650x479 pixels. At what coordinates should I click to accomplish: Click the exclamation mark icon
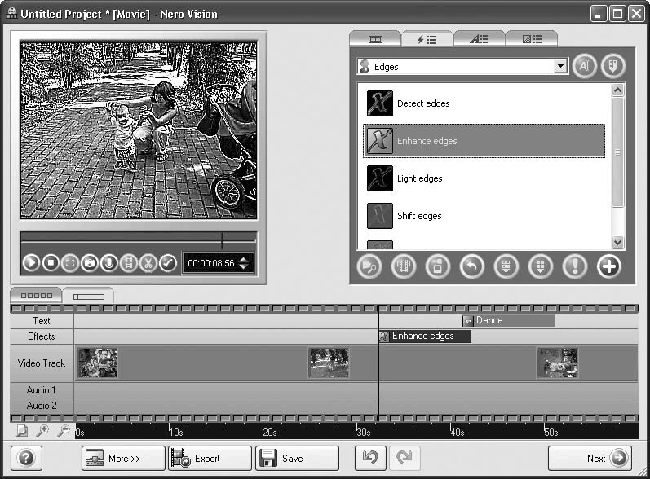pos(574,266)
